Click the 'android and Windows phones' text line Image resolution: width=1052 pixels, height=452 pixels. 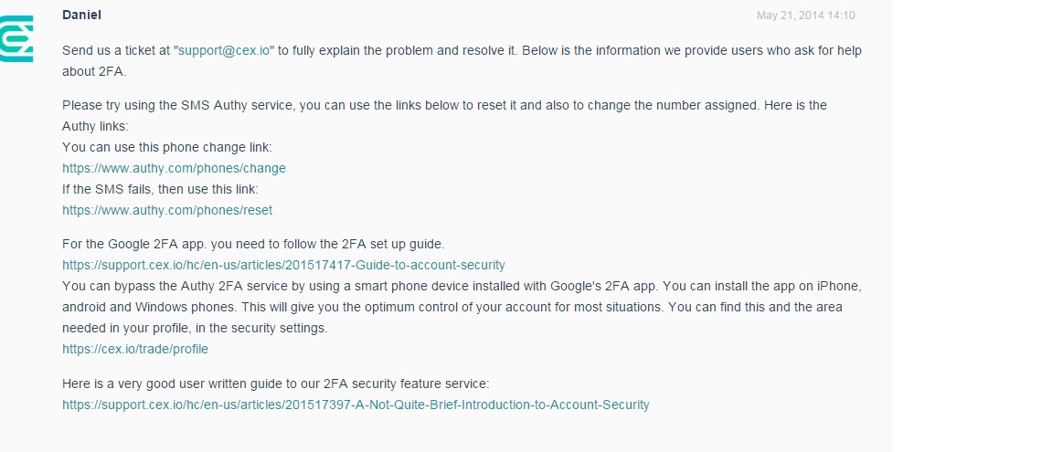[274, 307]
